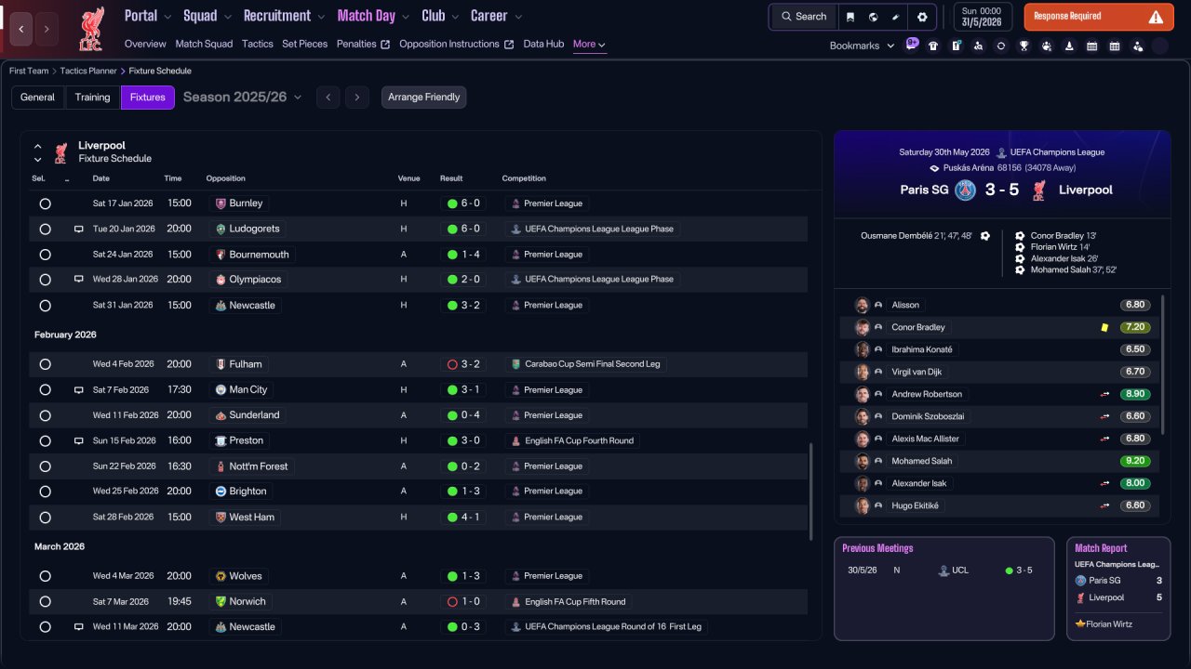The width and height of the screenshot is (1191, 669).
Task: Select the Man City fixture radio button
Action: (x=45, y=390)
